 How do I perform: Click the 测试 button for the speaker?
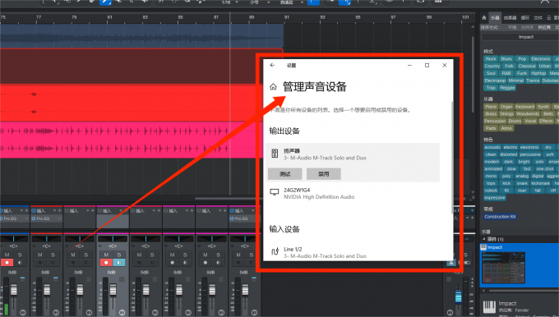(x=285, y=174)
